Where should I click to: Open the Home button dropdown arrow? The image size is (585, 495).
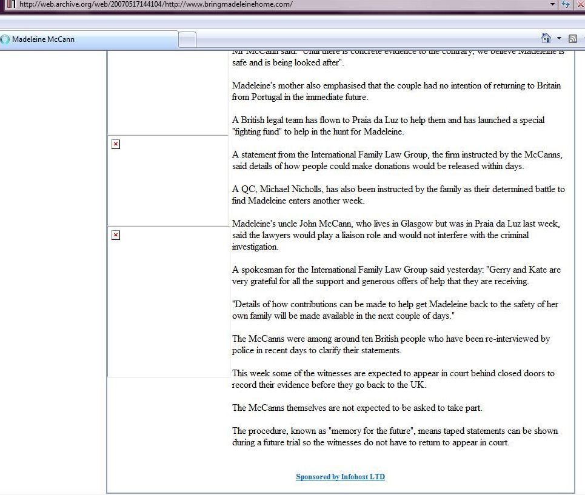559,39
